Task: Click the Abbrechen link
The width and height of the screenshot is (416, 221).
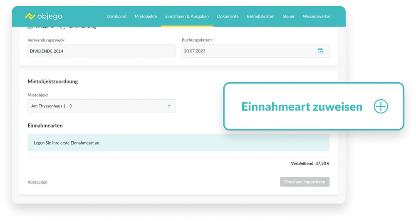Action: click(x=37, y=182)
